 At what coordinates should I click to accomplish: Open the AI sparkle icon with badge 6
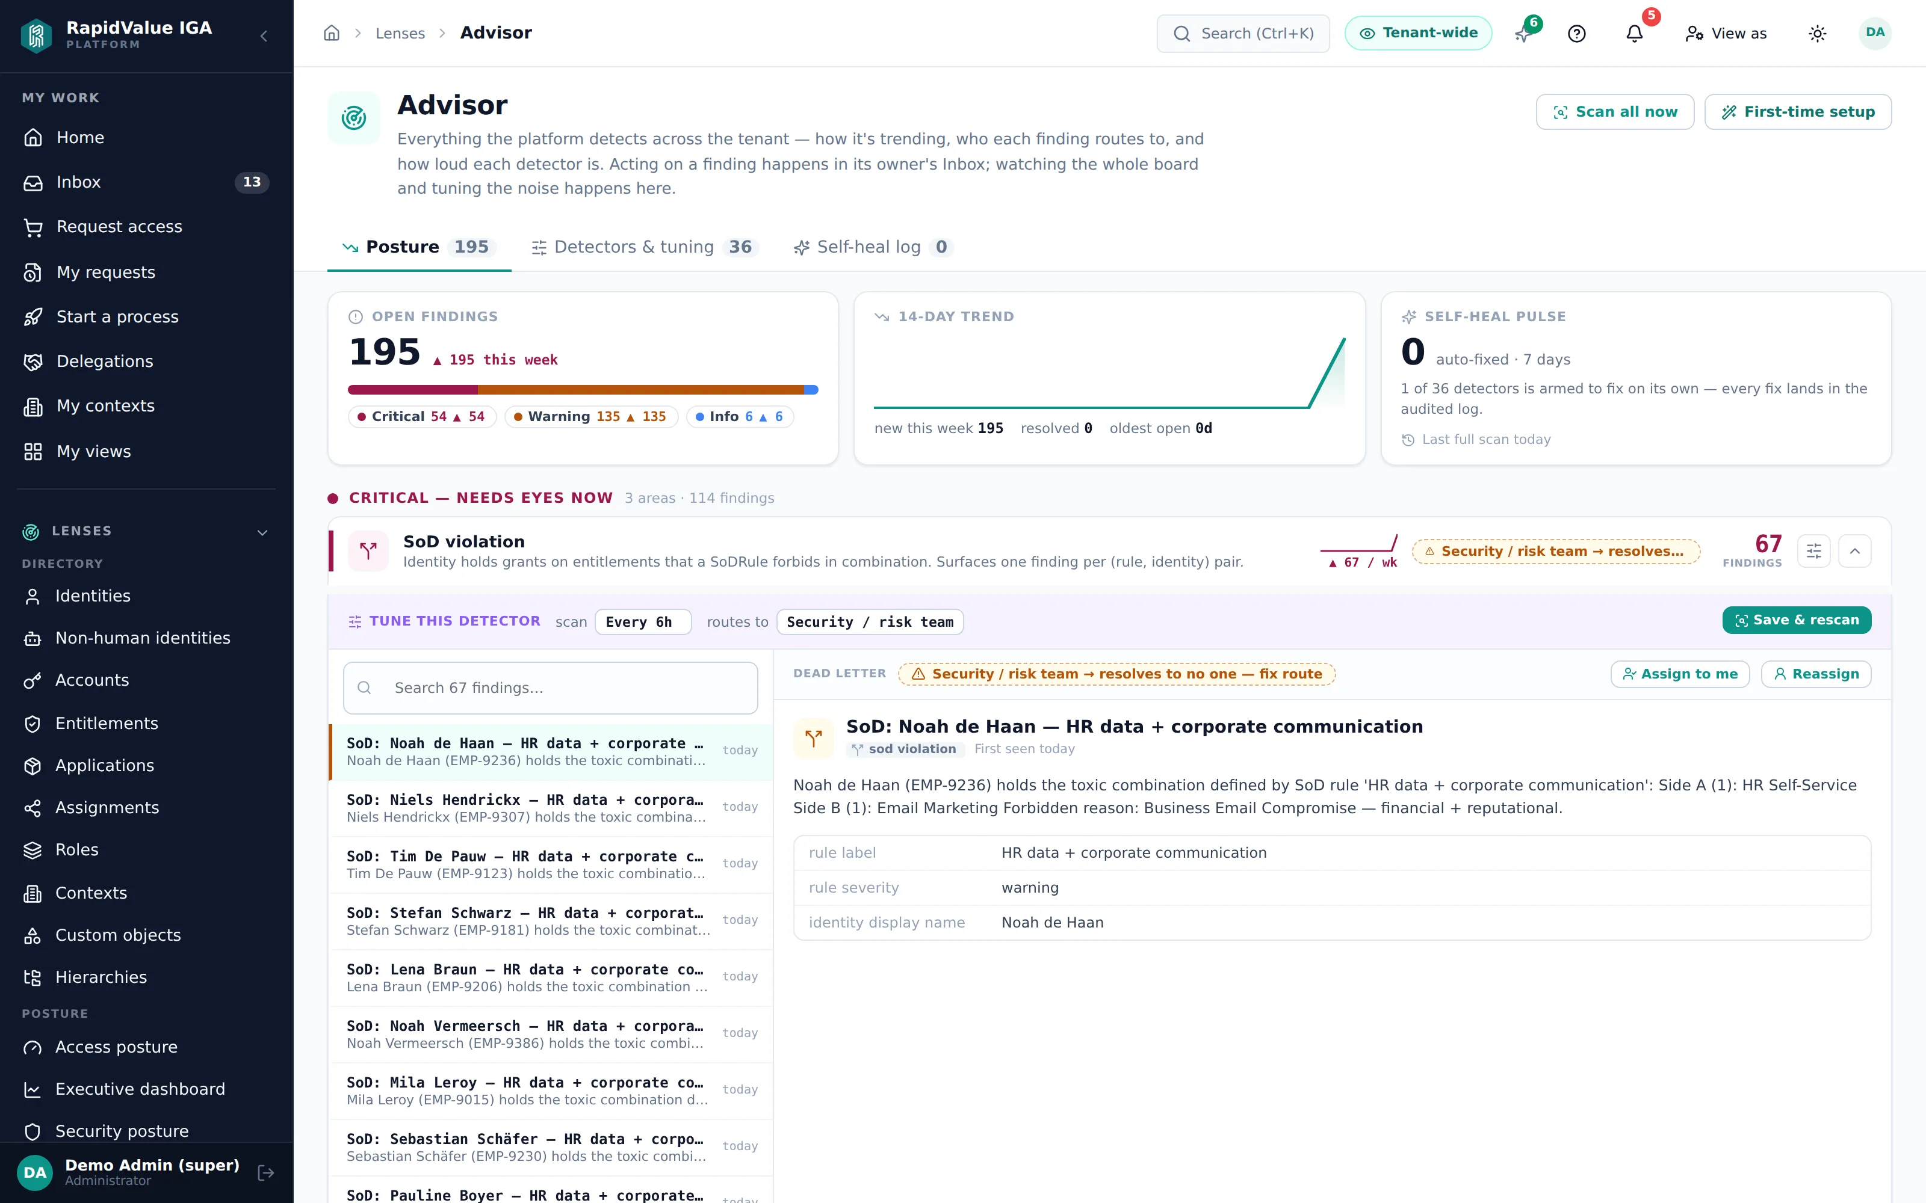pos(1523,34)
